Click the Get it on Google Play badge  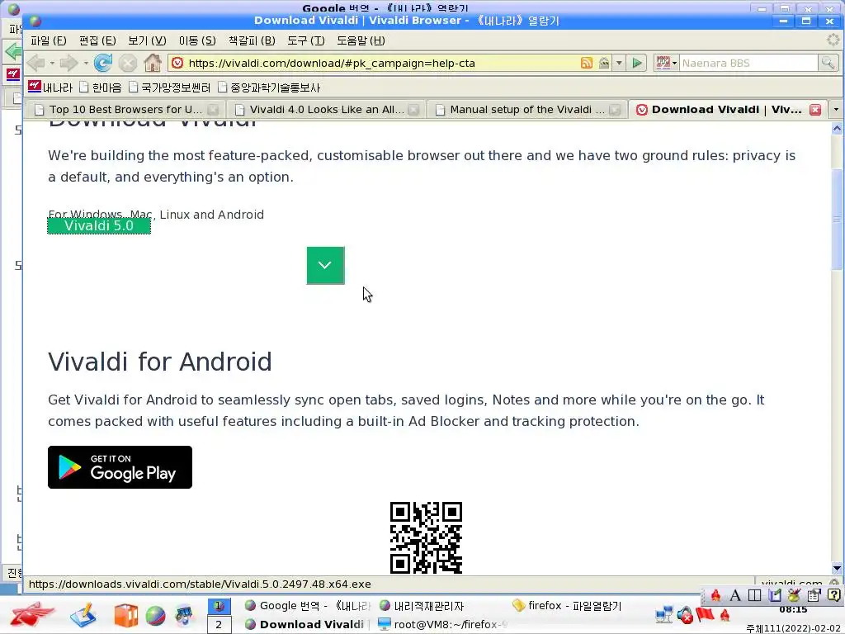click(120, 467)
